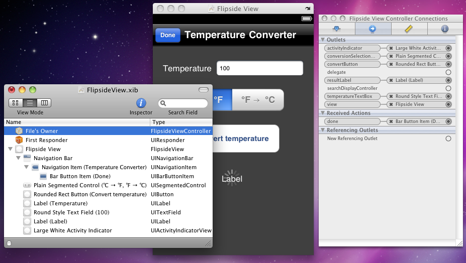
Task: Click the Search Field in FlipsideView.xib
Action: click(183, 103)
